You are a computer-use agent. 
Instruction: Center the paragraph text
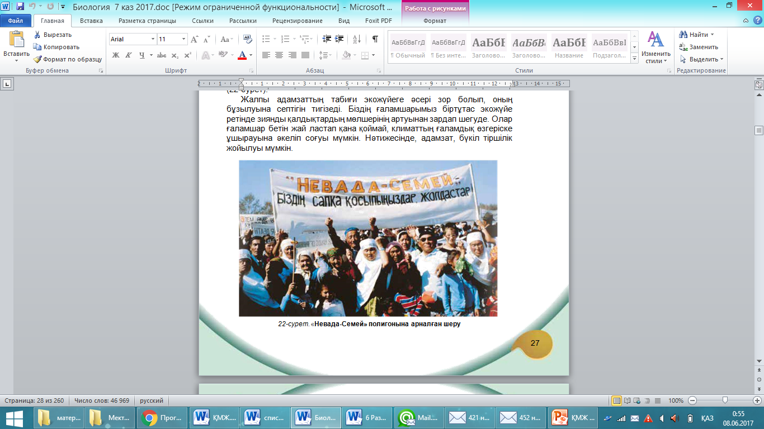pos(279,55)
